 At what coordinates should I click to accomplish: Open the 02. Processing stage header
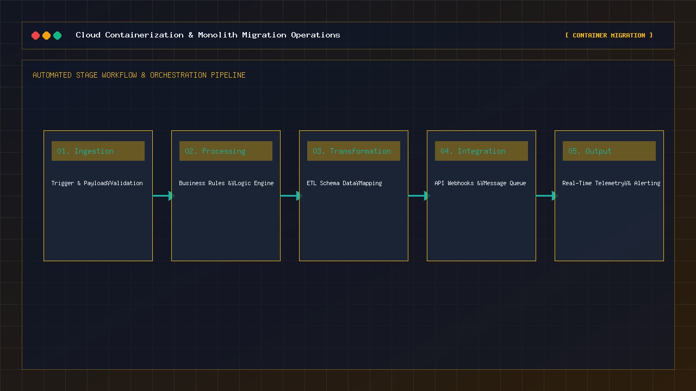point(226,151)
